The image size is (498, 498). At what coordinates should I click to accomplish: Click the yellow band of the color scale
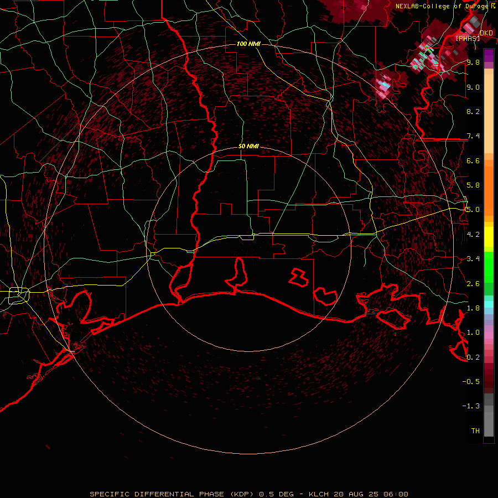coord(489,237)
